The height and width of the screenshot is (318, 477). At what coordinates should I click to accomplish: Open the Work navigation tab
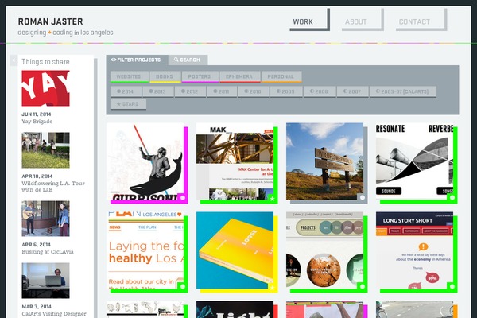(309, 20)
